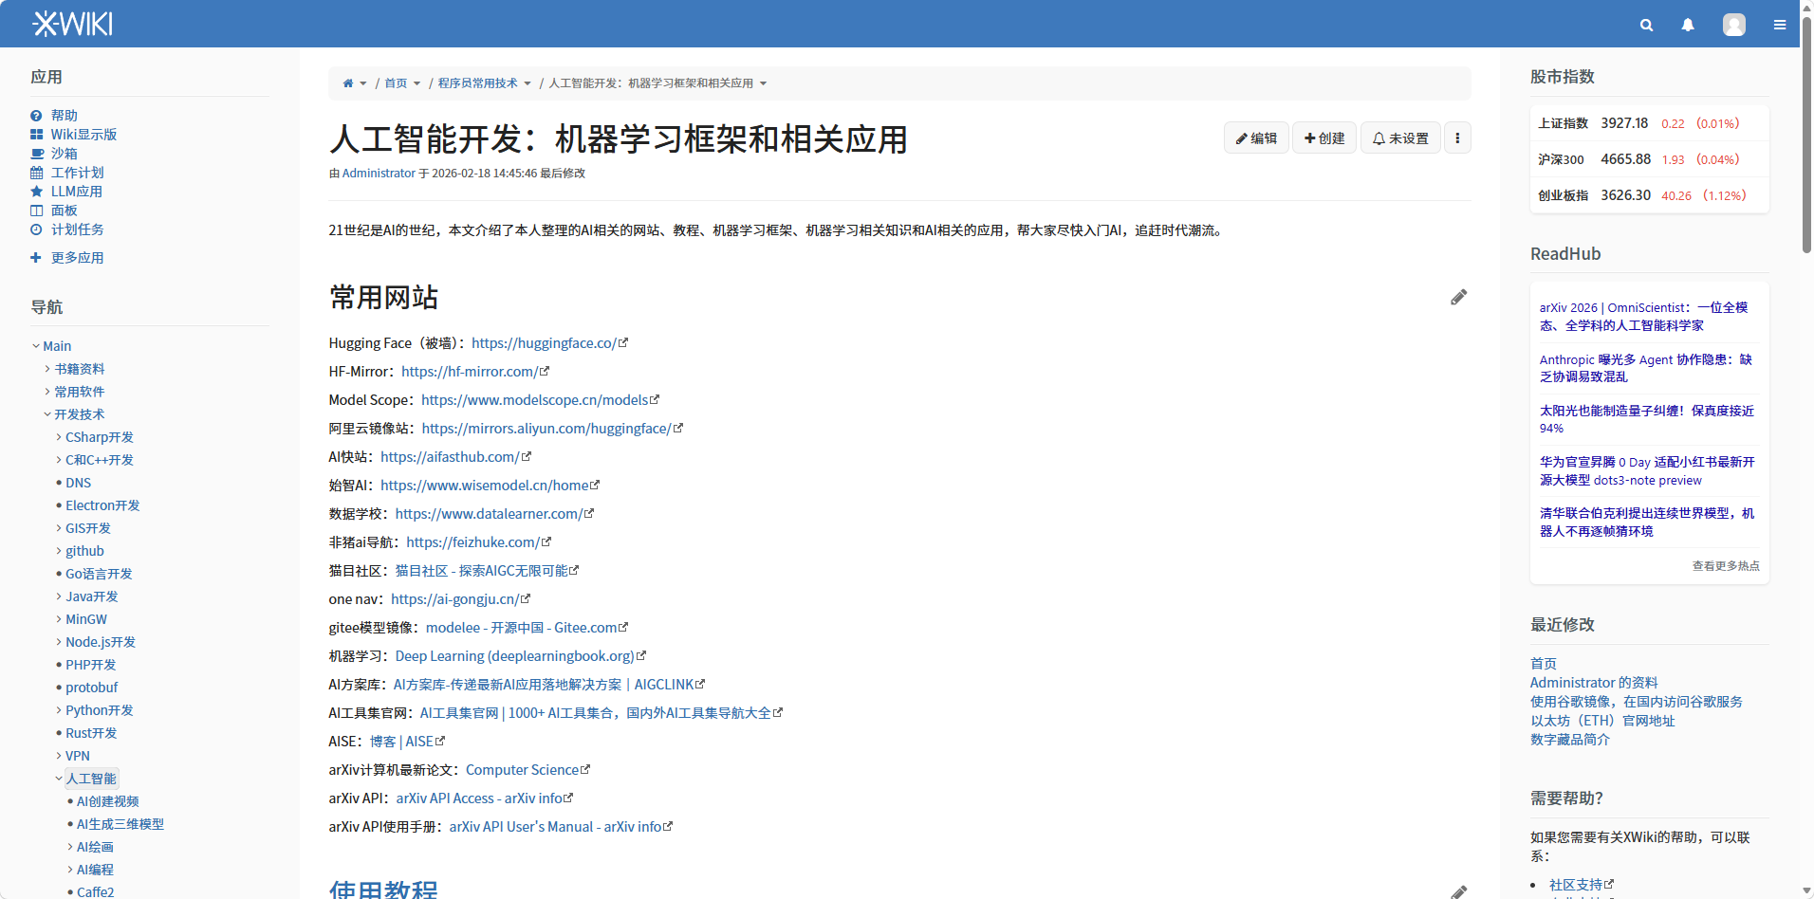The width and height of the screenshot is (1814, 899).
Task: Click the 编辑 edit button
Action: 1256,138
